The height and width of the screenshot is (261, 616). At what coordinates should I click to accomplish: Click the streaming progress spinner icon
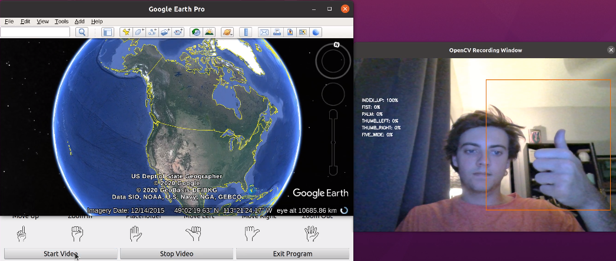[344, 210]
